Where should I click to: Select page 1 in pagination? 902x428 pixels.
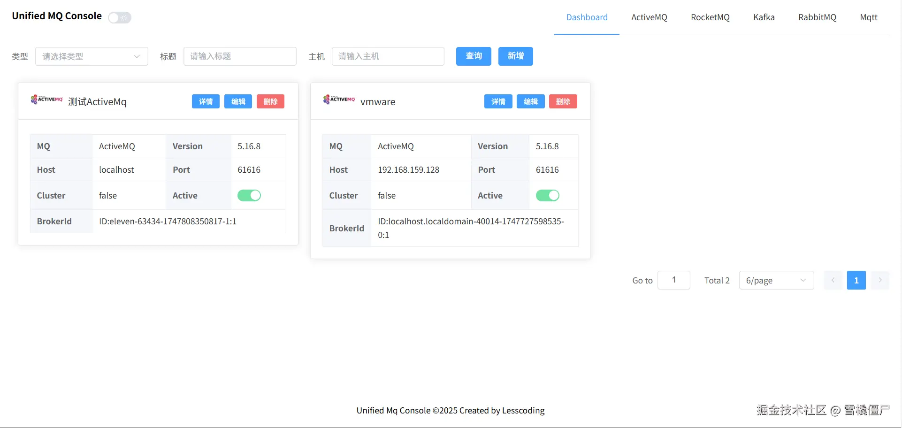tap(856, 280)
